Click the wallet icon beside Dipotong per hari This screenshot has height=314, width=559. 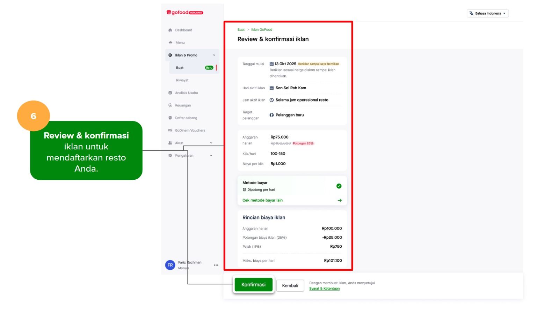(x=245, y=190)
